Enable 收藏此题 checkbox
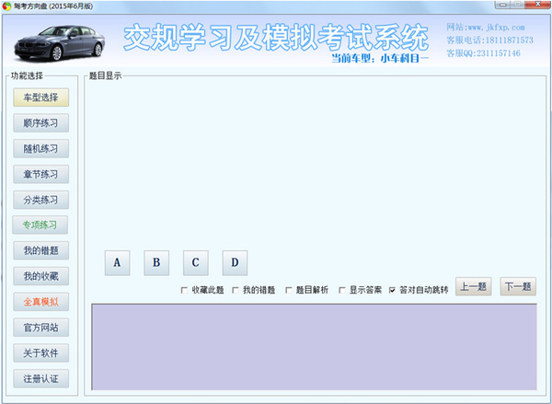Screen dimensions: 552x404 click(184, 290)
